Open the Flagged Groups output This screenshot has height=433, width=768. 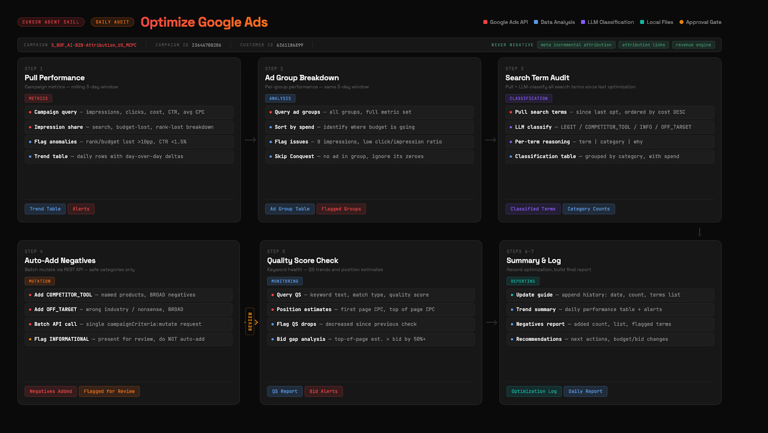341,209
